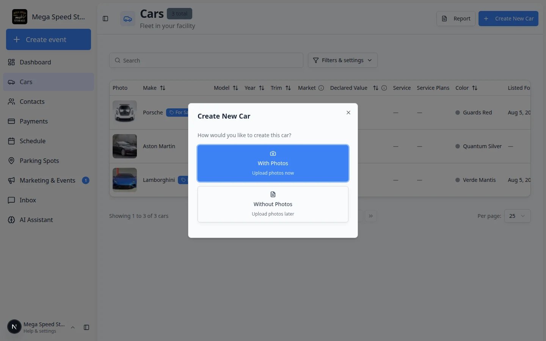The image size is (546, 341).
Task: Click the Create event button
Action: (49, 39)
